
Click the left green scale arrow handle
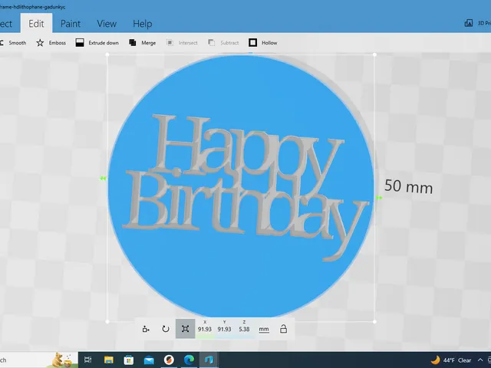point(103,179)
